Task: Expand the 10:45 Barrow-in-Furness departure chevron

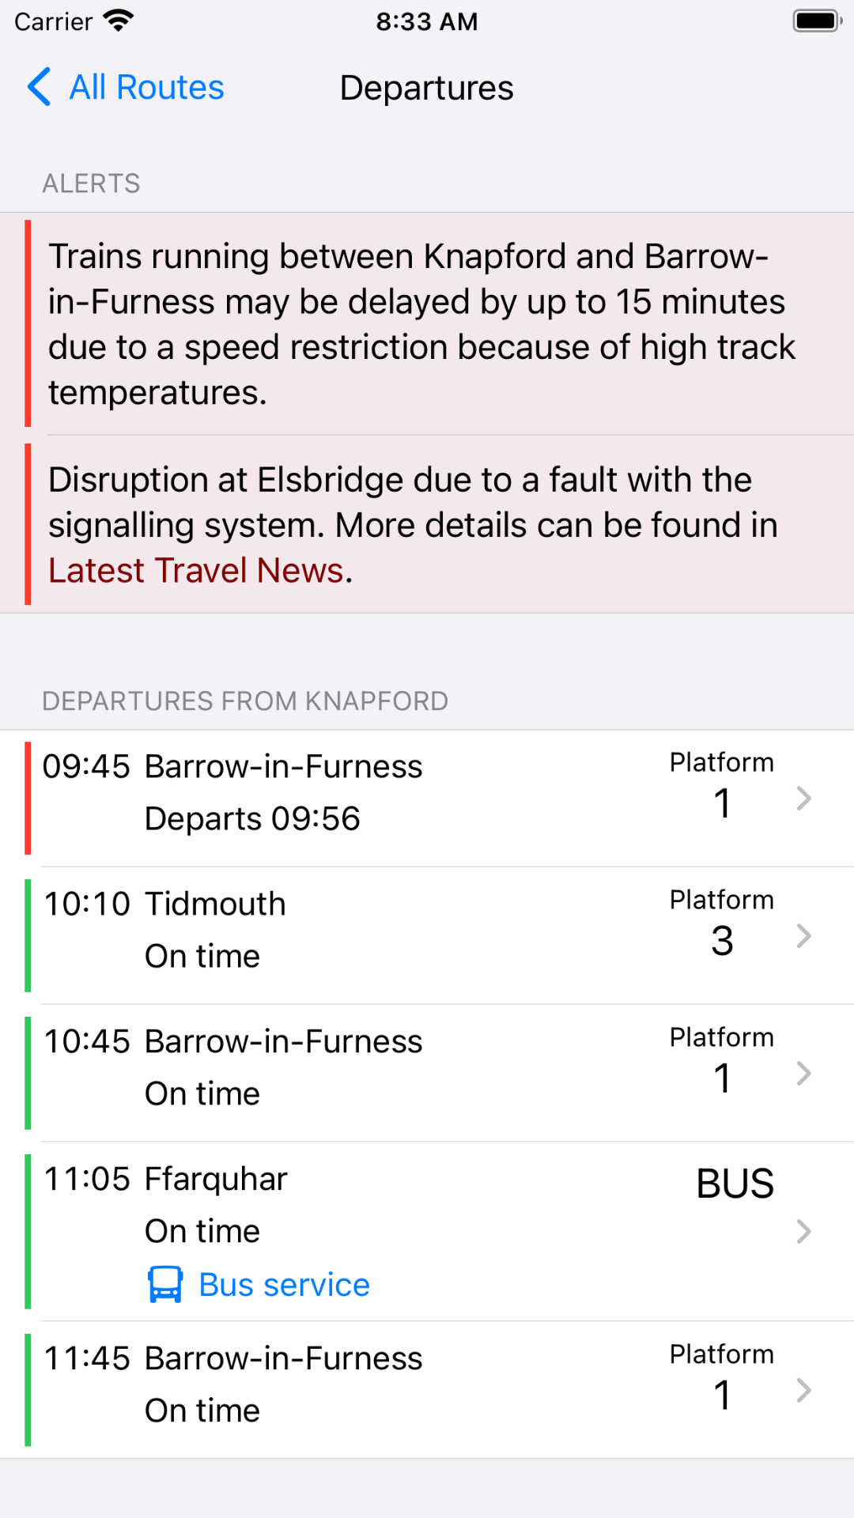Action: pos(803,1074)
